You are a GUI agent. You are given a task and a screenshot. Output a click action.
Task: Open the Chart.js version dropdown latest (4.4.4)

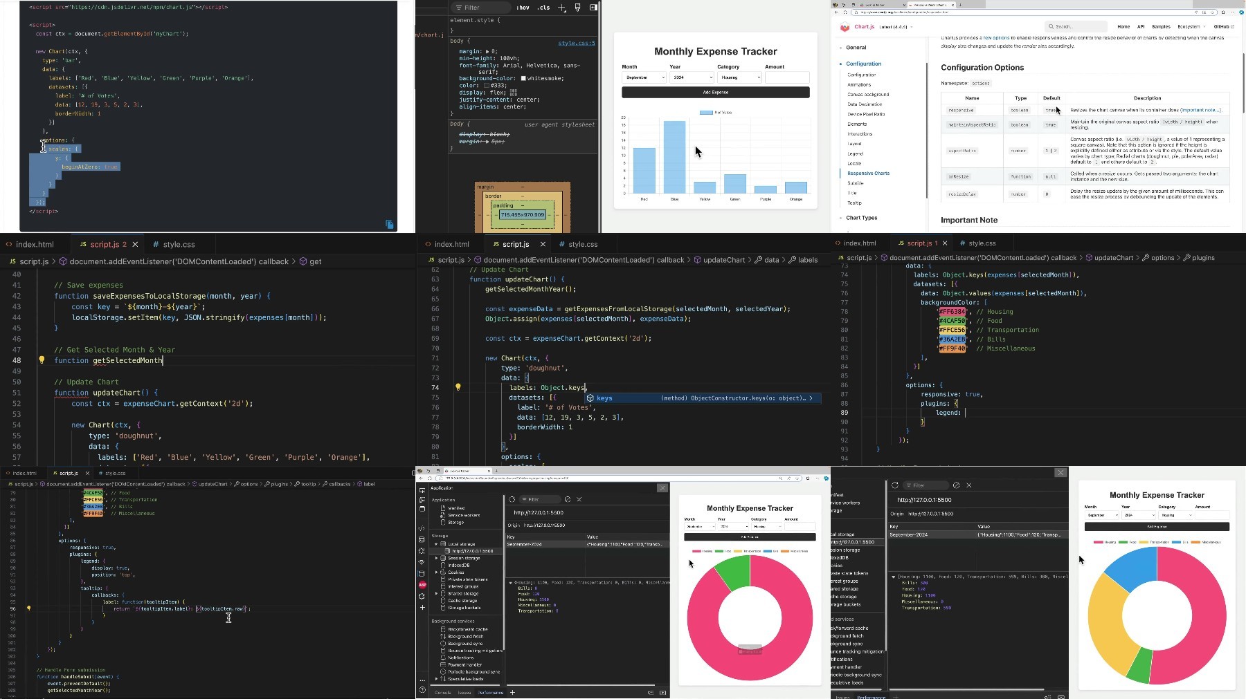895,27
